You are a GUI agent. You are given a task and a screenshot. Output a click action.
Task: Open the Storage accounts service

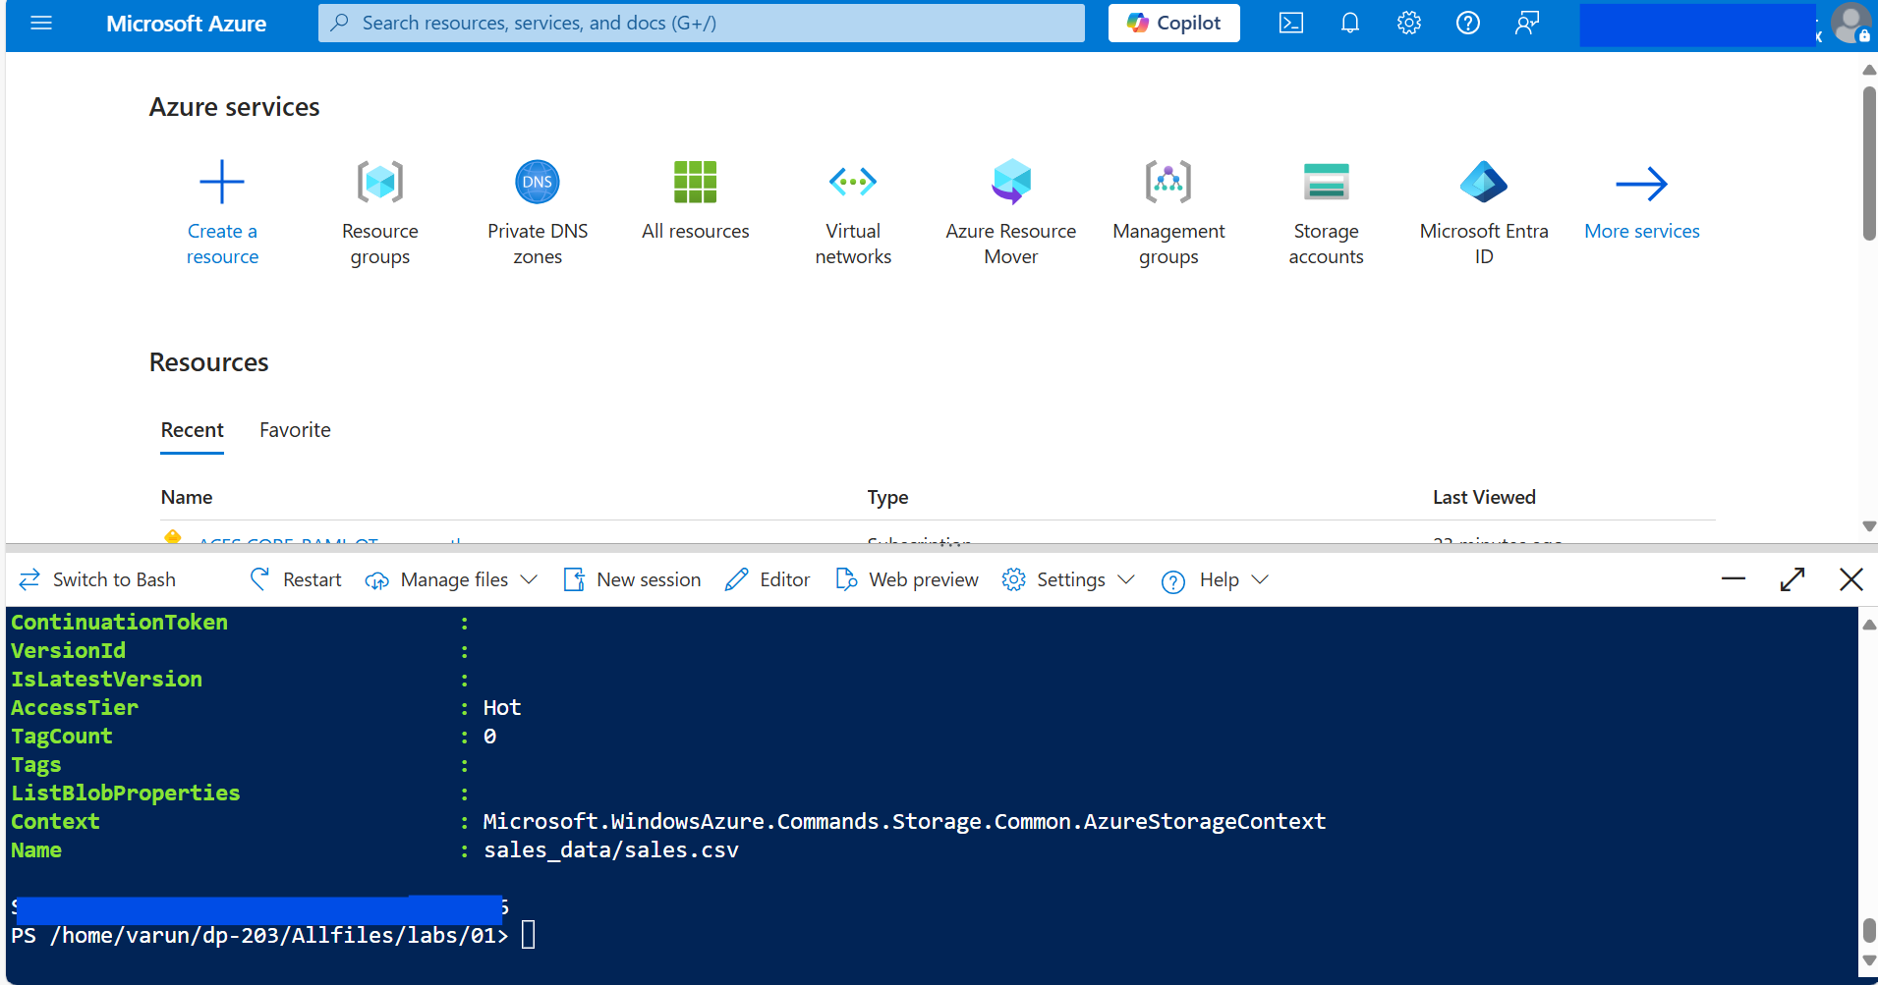1326,211
